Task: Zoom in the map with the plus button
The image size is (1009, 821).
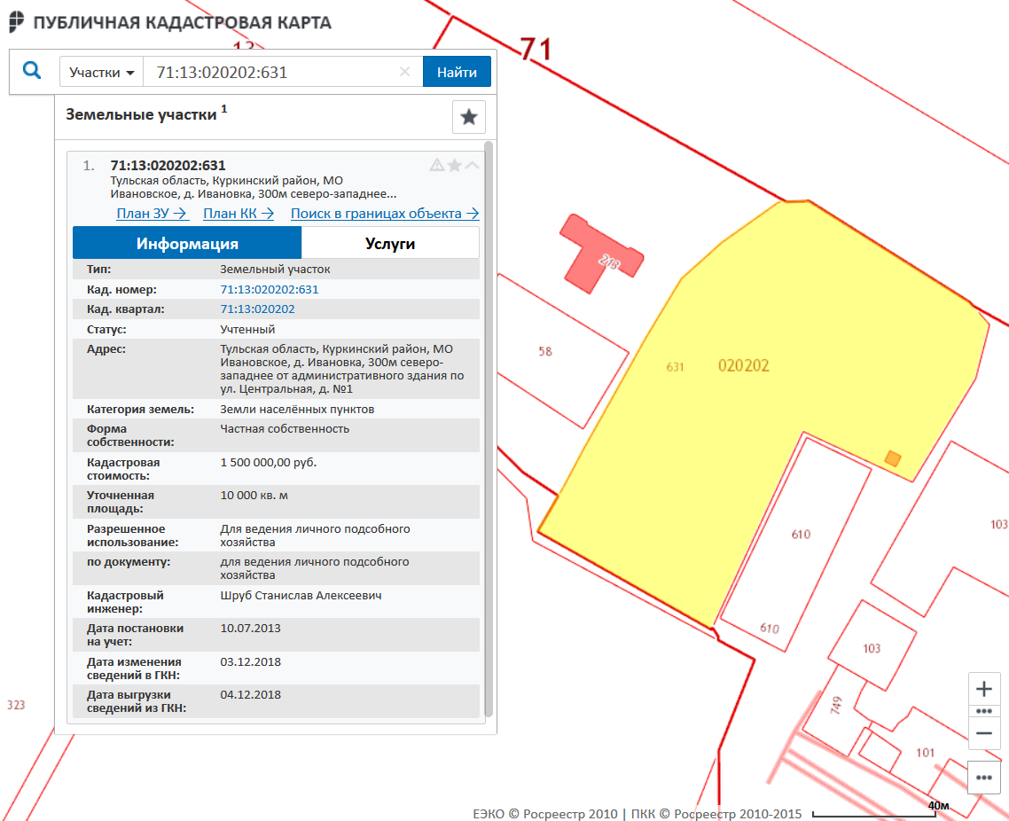Action: tap(983, 689)
